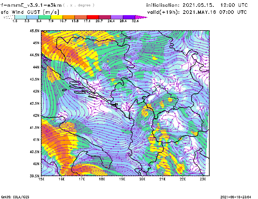This screenshot has width=258, height=199.
Task: Pick the salmon 13.8–17.1 legend swatch
Action: pos(81,17)
